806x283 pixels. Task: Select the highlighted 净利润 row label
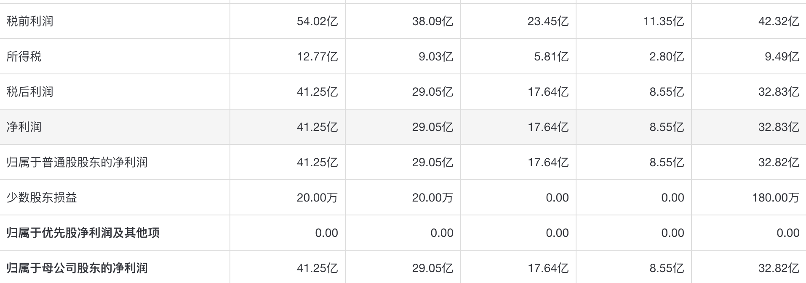pos(24,127)
